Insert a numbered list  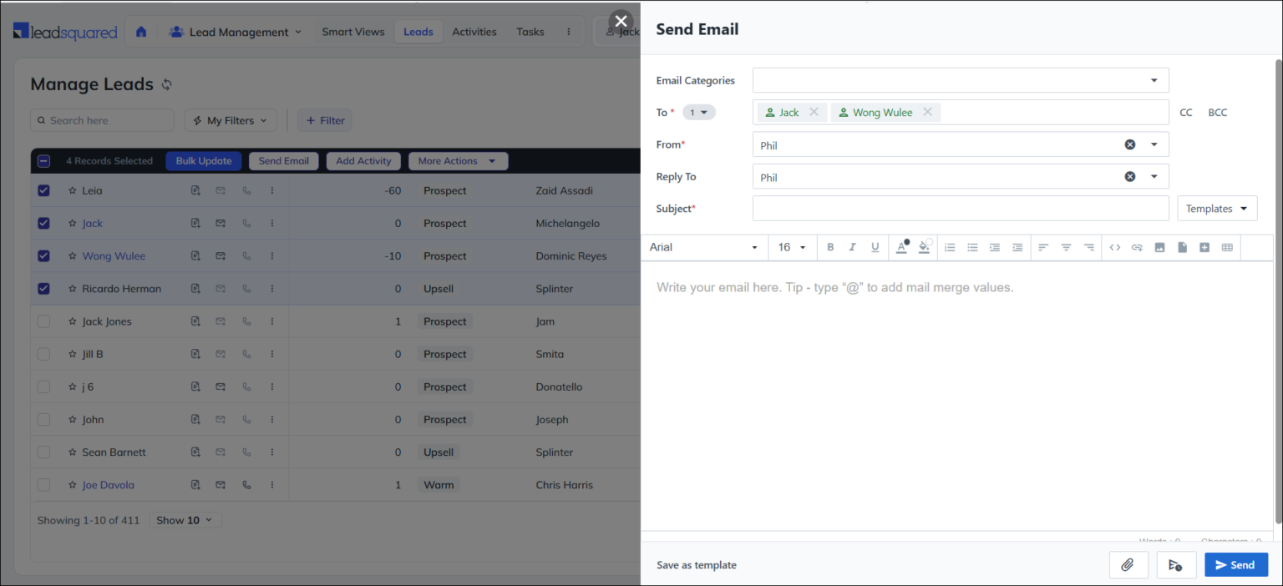point(950,247)
